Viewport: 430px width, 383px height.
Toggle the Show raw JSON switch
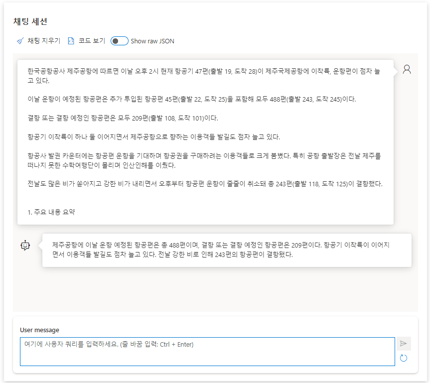click(x=119, y=41)
